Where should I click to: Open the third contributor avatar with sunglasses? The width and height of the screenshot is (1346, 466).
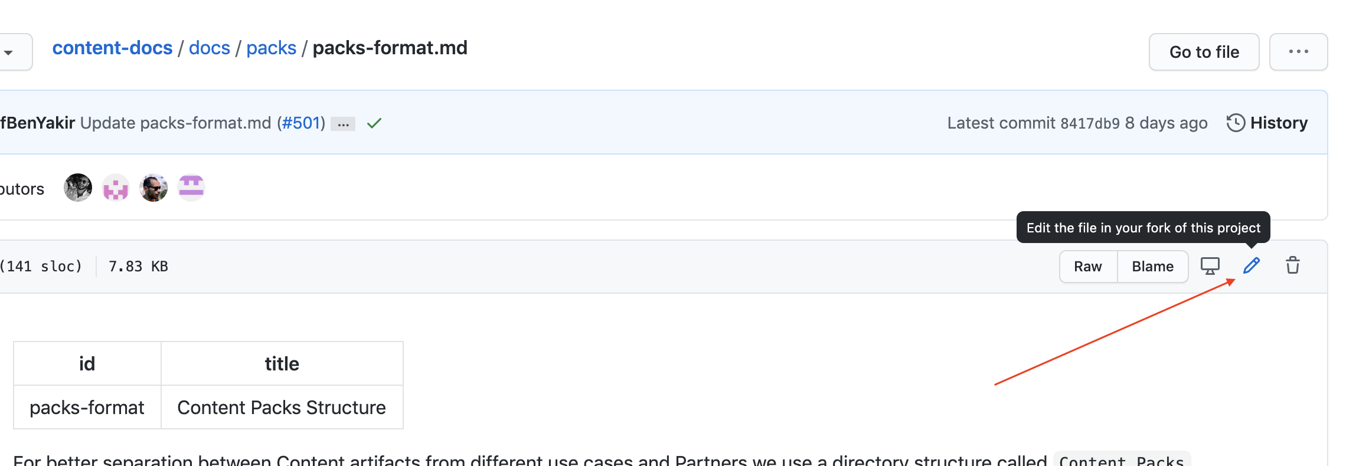pyautogui.click(x=153, y=188)
